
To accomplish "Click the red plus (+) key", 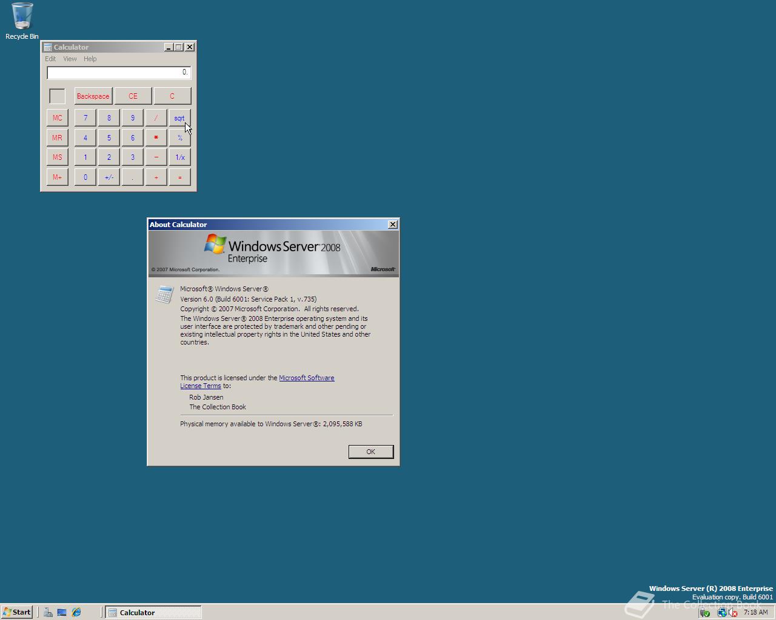I will pyautogui.click(x=156, y=177).
